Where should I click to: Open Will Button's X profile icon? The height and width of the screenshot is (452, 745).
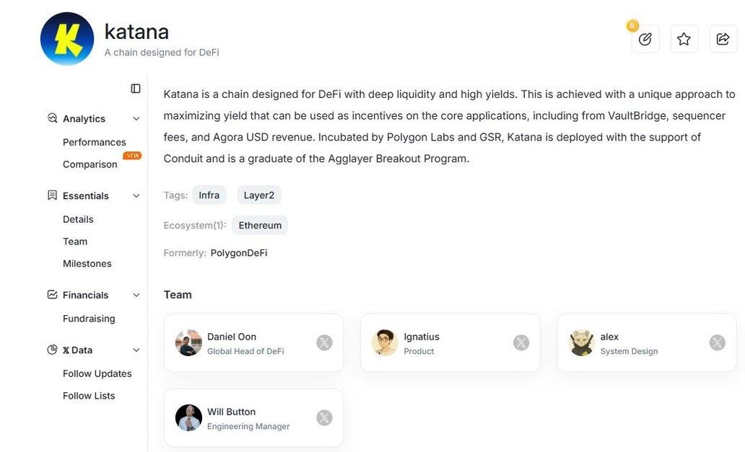(324, 418)
